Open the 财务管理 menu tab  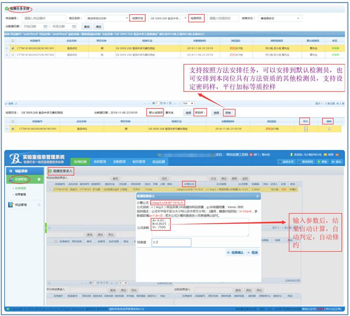click(139, 162)
